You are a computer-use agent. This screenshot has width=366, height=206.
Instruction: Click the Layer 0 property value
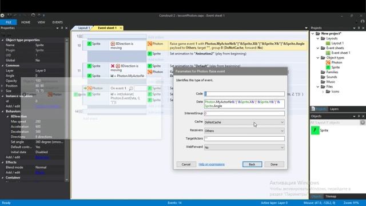(41, 70)
